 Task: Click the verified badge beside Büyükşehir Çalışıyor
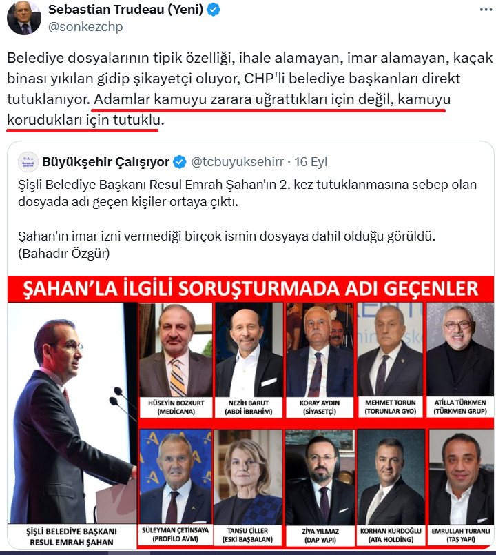tap(180, 162)
